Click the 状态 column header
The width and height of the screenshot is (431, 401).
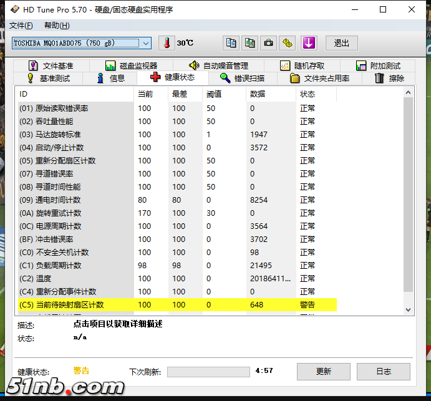click(x=316, y=94)
